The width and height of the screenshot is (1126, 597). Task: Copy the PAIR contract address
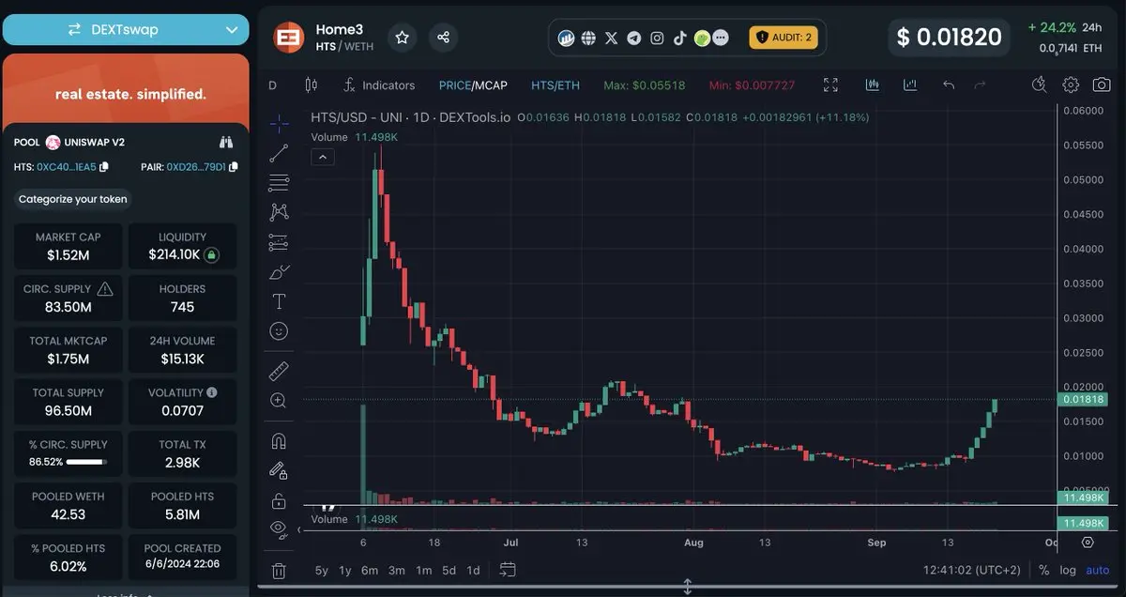click(233, 167)
